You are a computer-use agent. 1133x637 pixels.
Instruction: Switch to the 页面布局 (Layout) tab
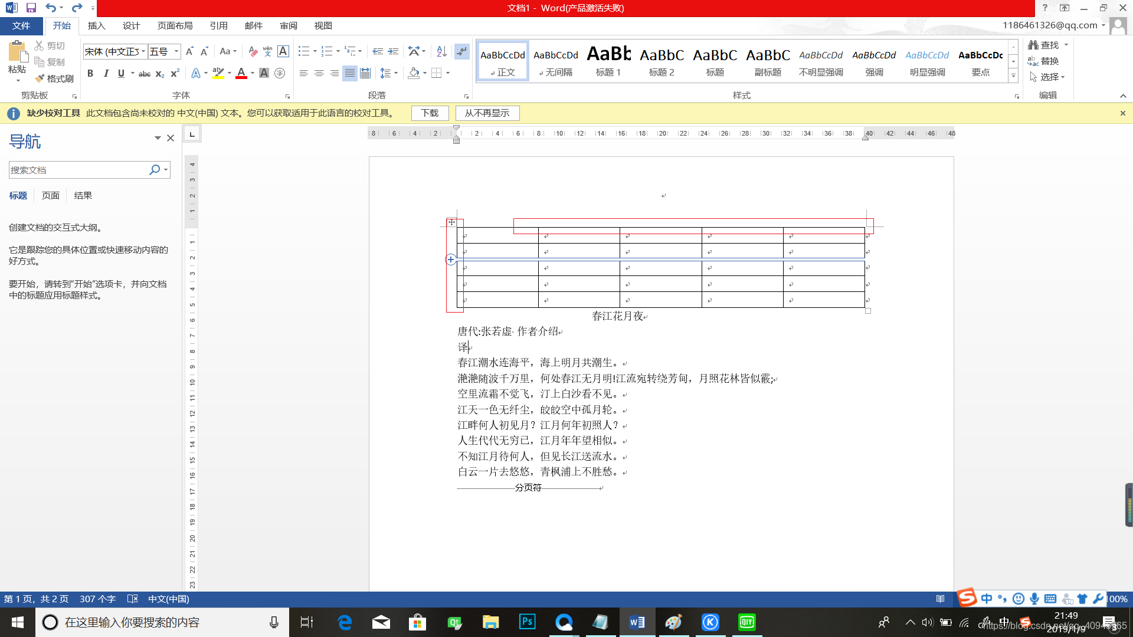tap(175, 26)
